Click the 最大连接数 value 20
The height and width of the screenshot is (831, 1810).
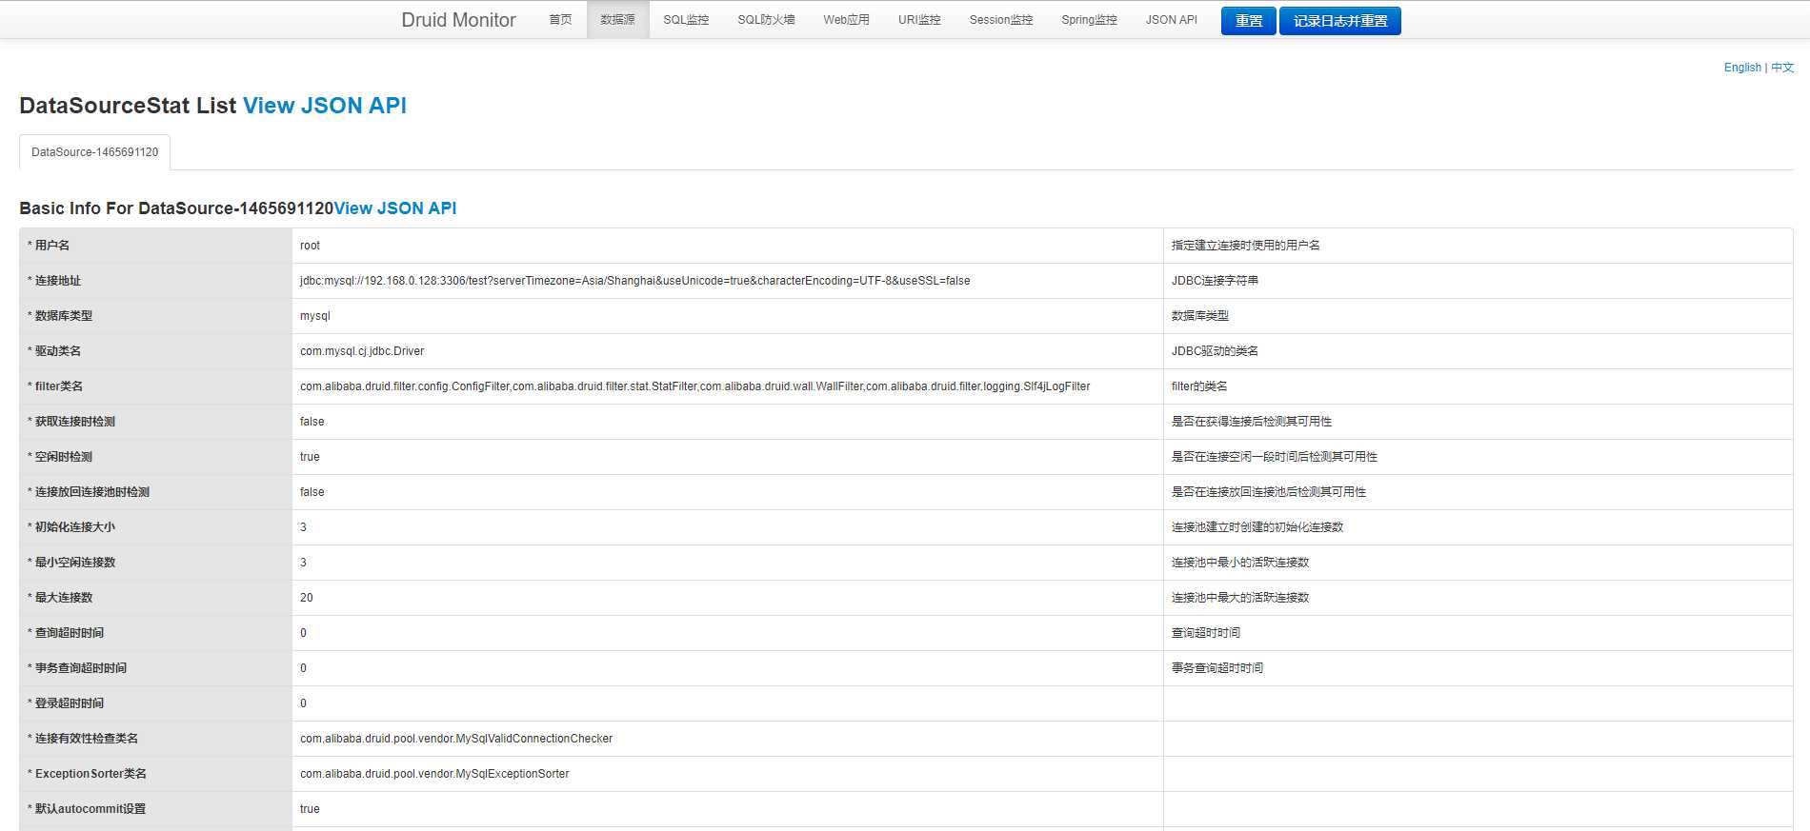click(307, 598)
